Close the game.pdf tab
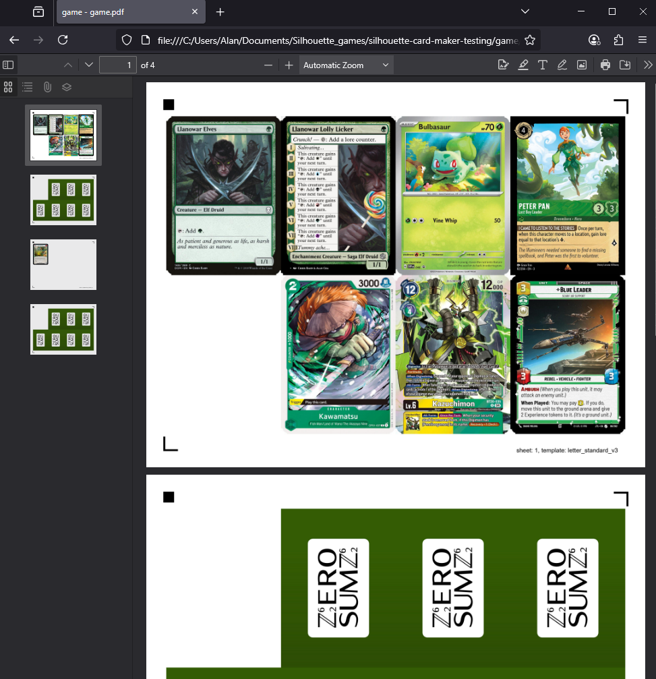 click(x=195, y=11)
